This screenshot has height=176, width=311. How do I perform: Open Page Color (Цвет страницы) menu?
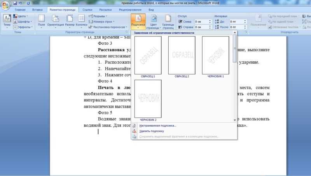(154, 21)
